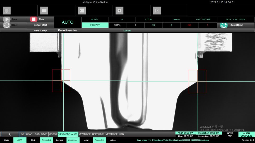Screen dimensions: 255x143
Task: Click Inspection SPEC NG indicator
Action: (209, 136)
